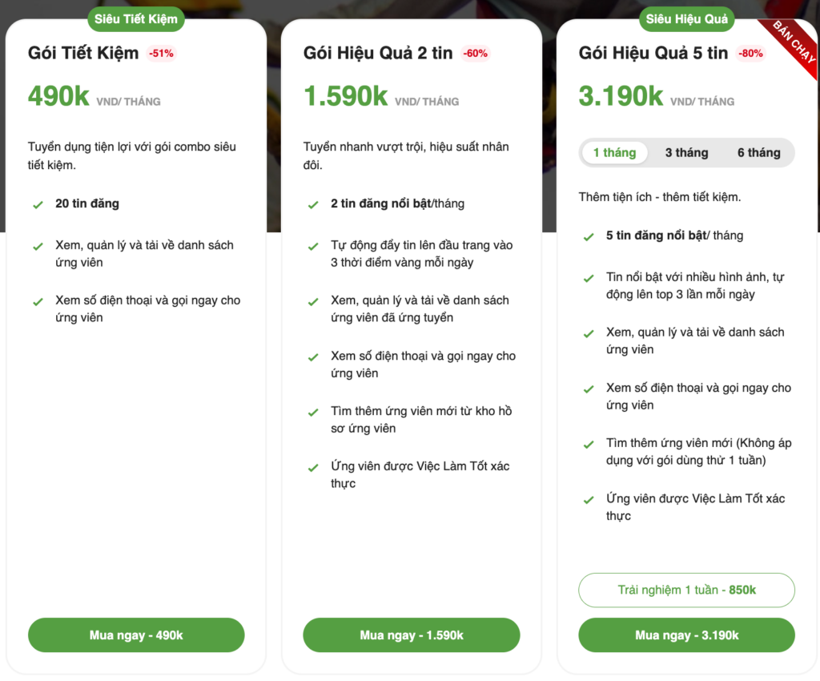Buy the 3.190k package now
The image size is (820, 681).
(x=686, y=635)
